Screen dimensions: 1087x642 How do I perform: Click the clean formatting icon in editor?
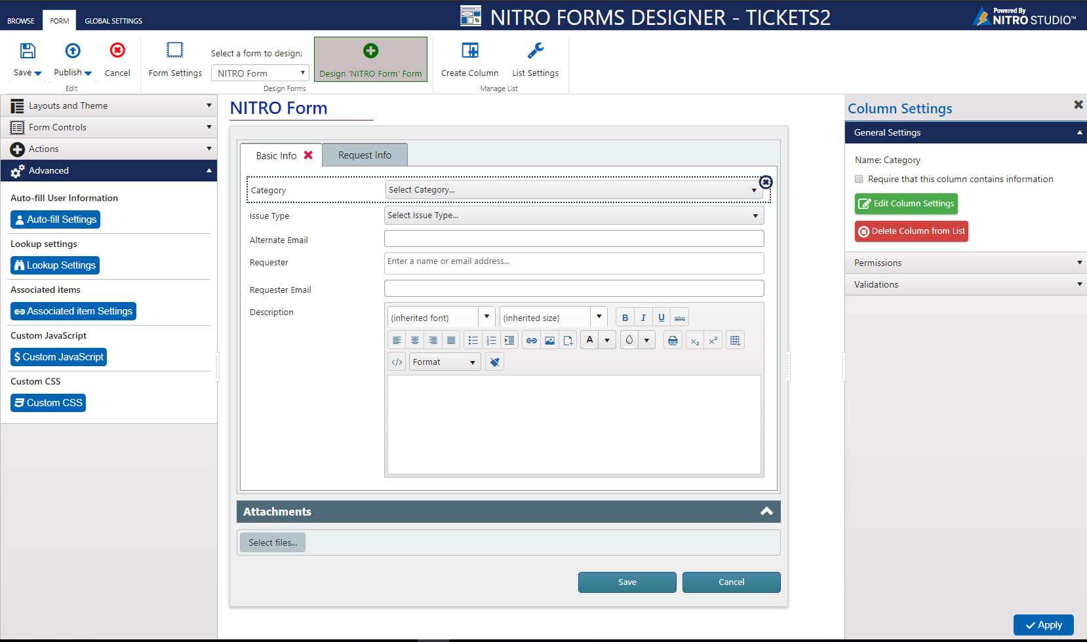tap(495, 362)
